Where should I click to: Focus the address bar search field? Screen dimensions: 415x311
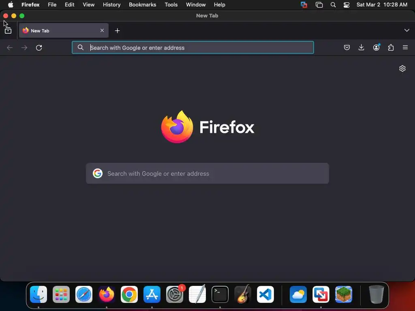tap(193, 48)
